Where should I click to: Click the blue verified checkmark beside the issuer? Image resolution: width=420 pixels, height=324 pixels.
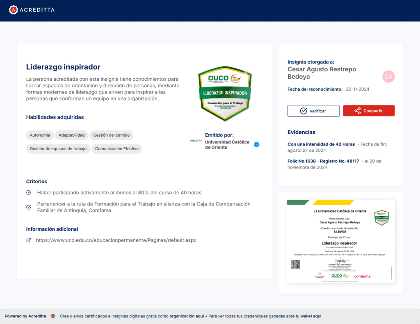click(x=257, y=145)
